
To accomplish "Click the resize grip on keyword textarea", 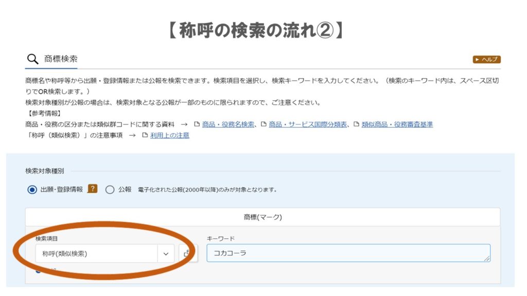I will pyautogui.click(x=486, y=258).
